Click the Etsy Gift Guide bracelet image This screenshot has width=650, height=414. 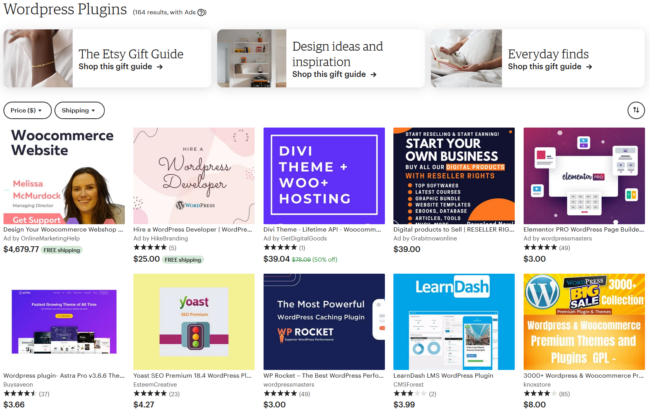click(38, 58)
